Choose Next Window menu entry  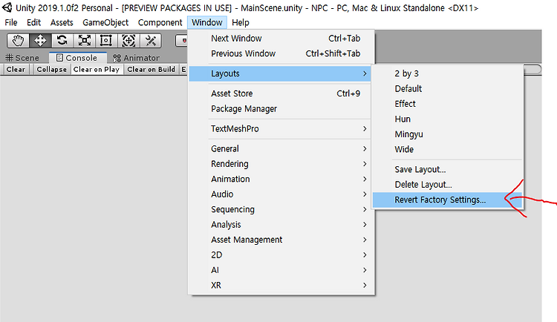280,39
